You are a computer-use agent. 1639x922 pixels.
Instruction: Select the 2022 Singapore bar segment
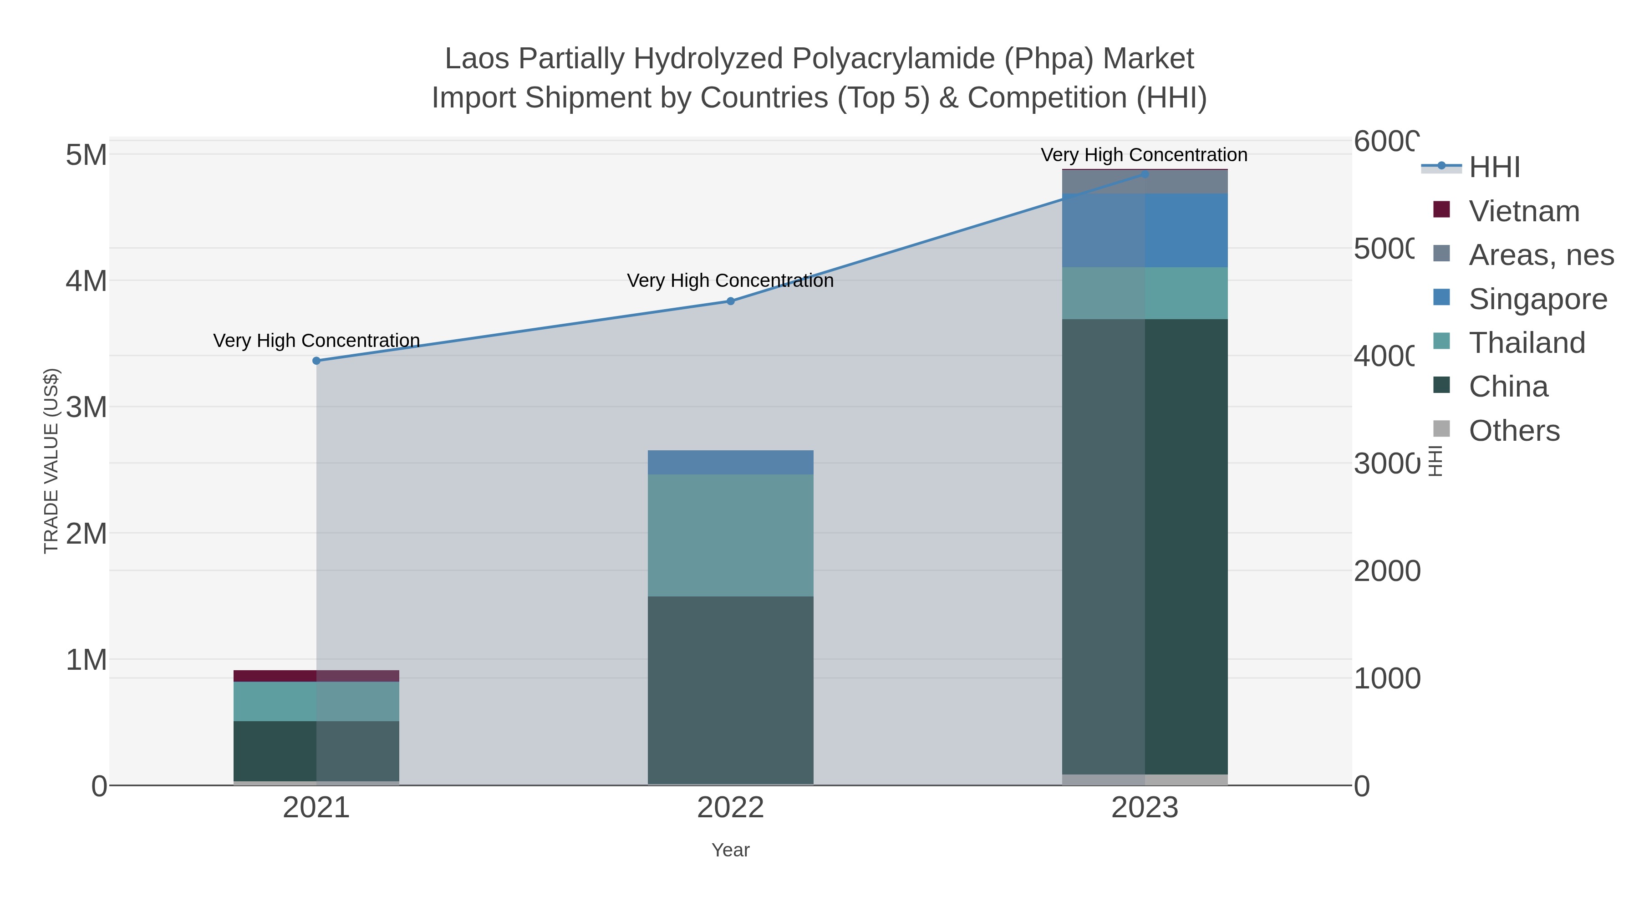(x=730, y=463)
